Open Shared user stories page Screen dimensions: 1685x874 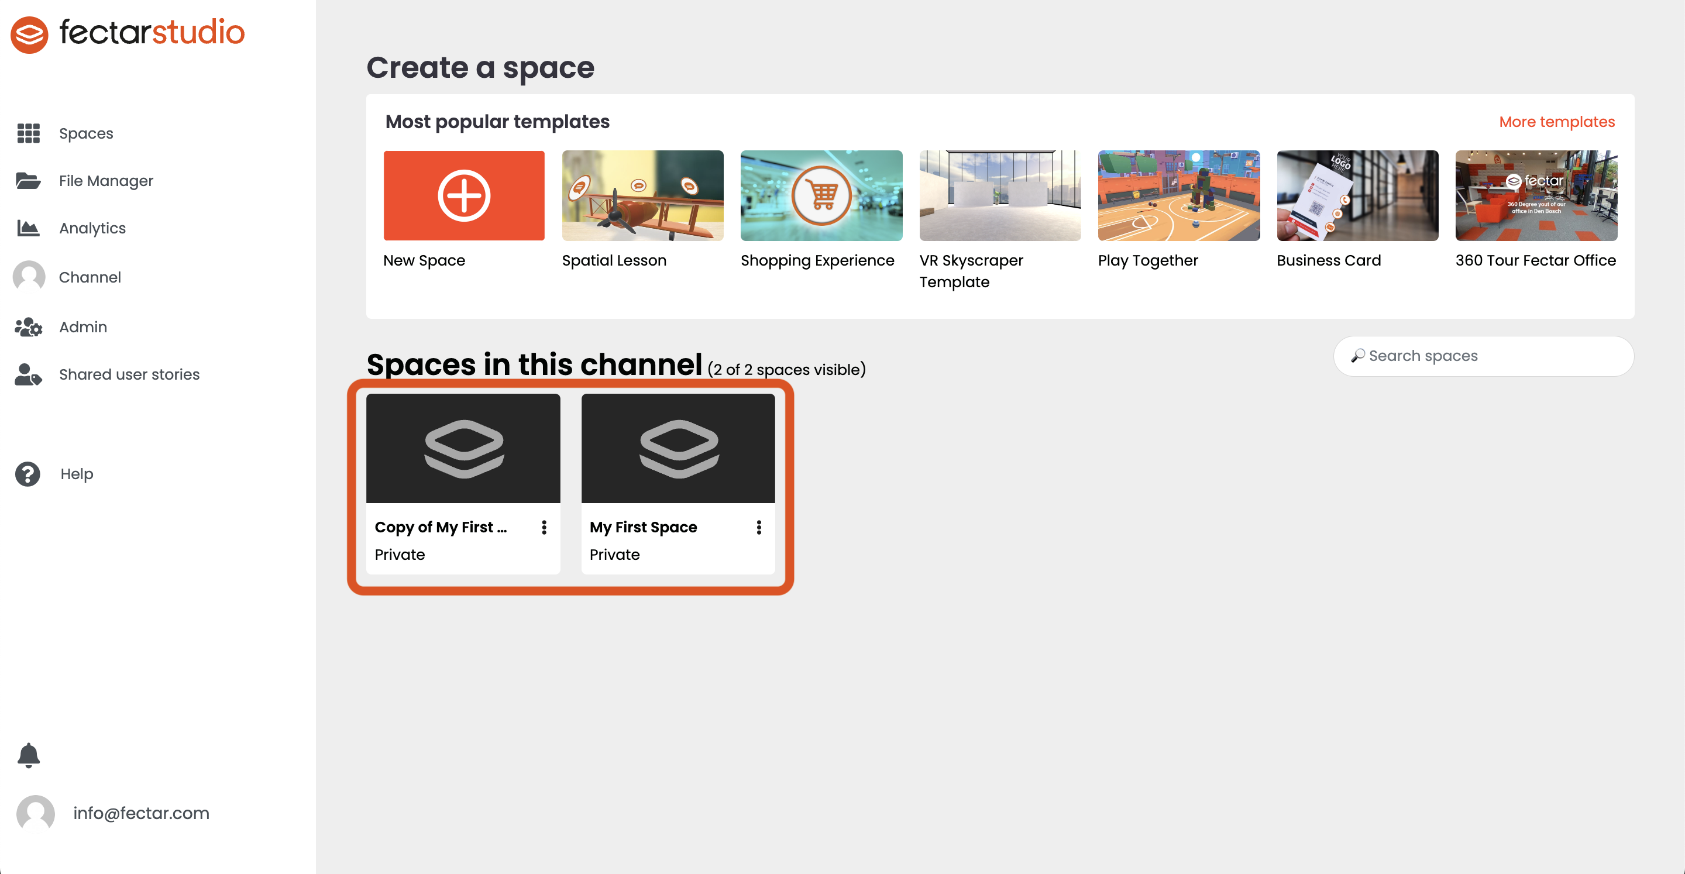click(129, 374)
